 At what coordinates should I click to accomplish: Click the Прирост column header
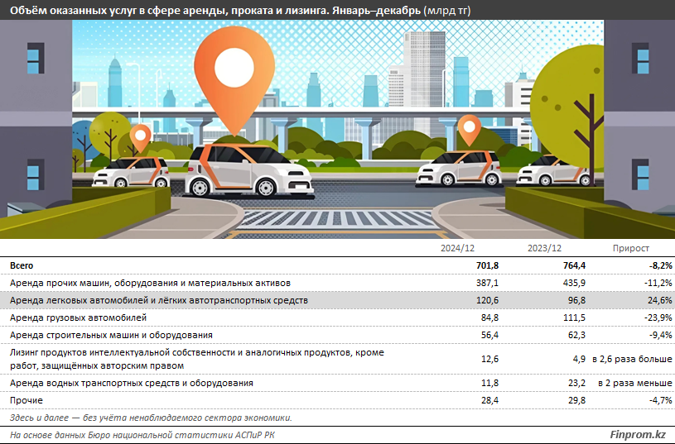coord(630,248)
